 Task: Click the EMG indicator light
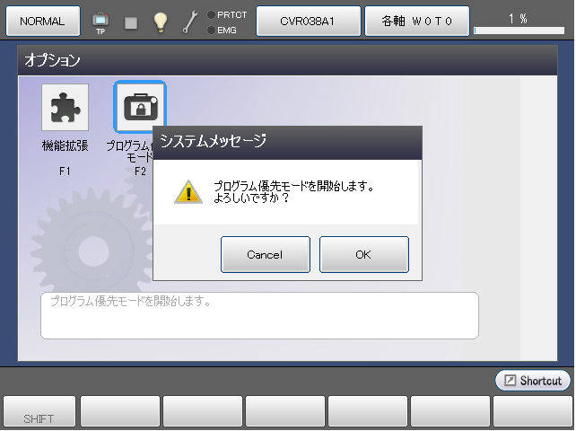coord(211,30)
